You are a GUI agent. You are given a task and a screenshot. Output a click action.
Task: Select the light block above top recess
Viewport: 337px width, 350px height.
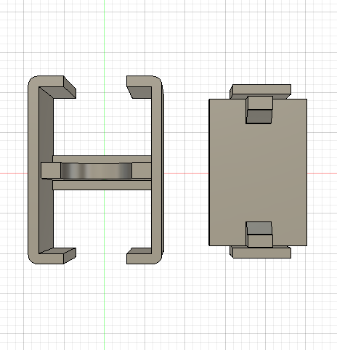pos(260,103)
